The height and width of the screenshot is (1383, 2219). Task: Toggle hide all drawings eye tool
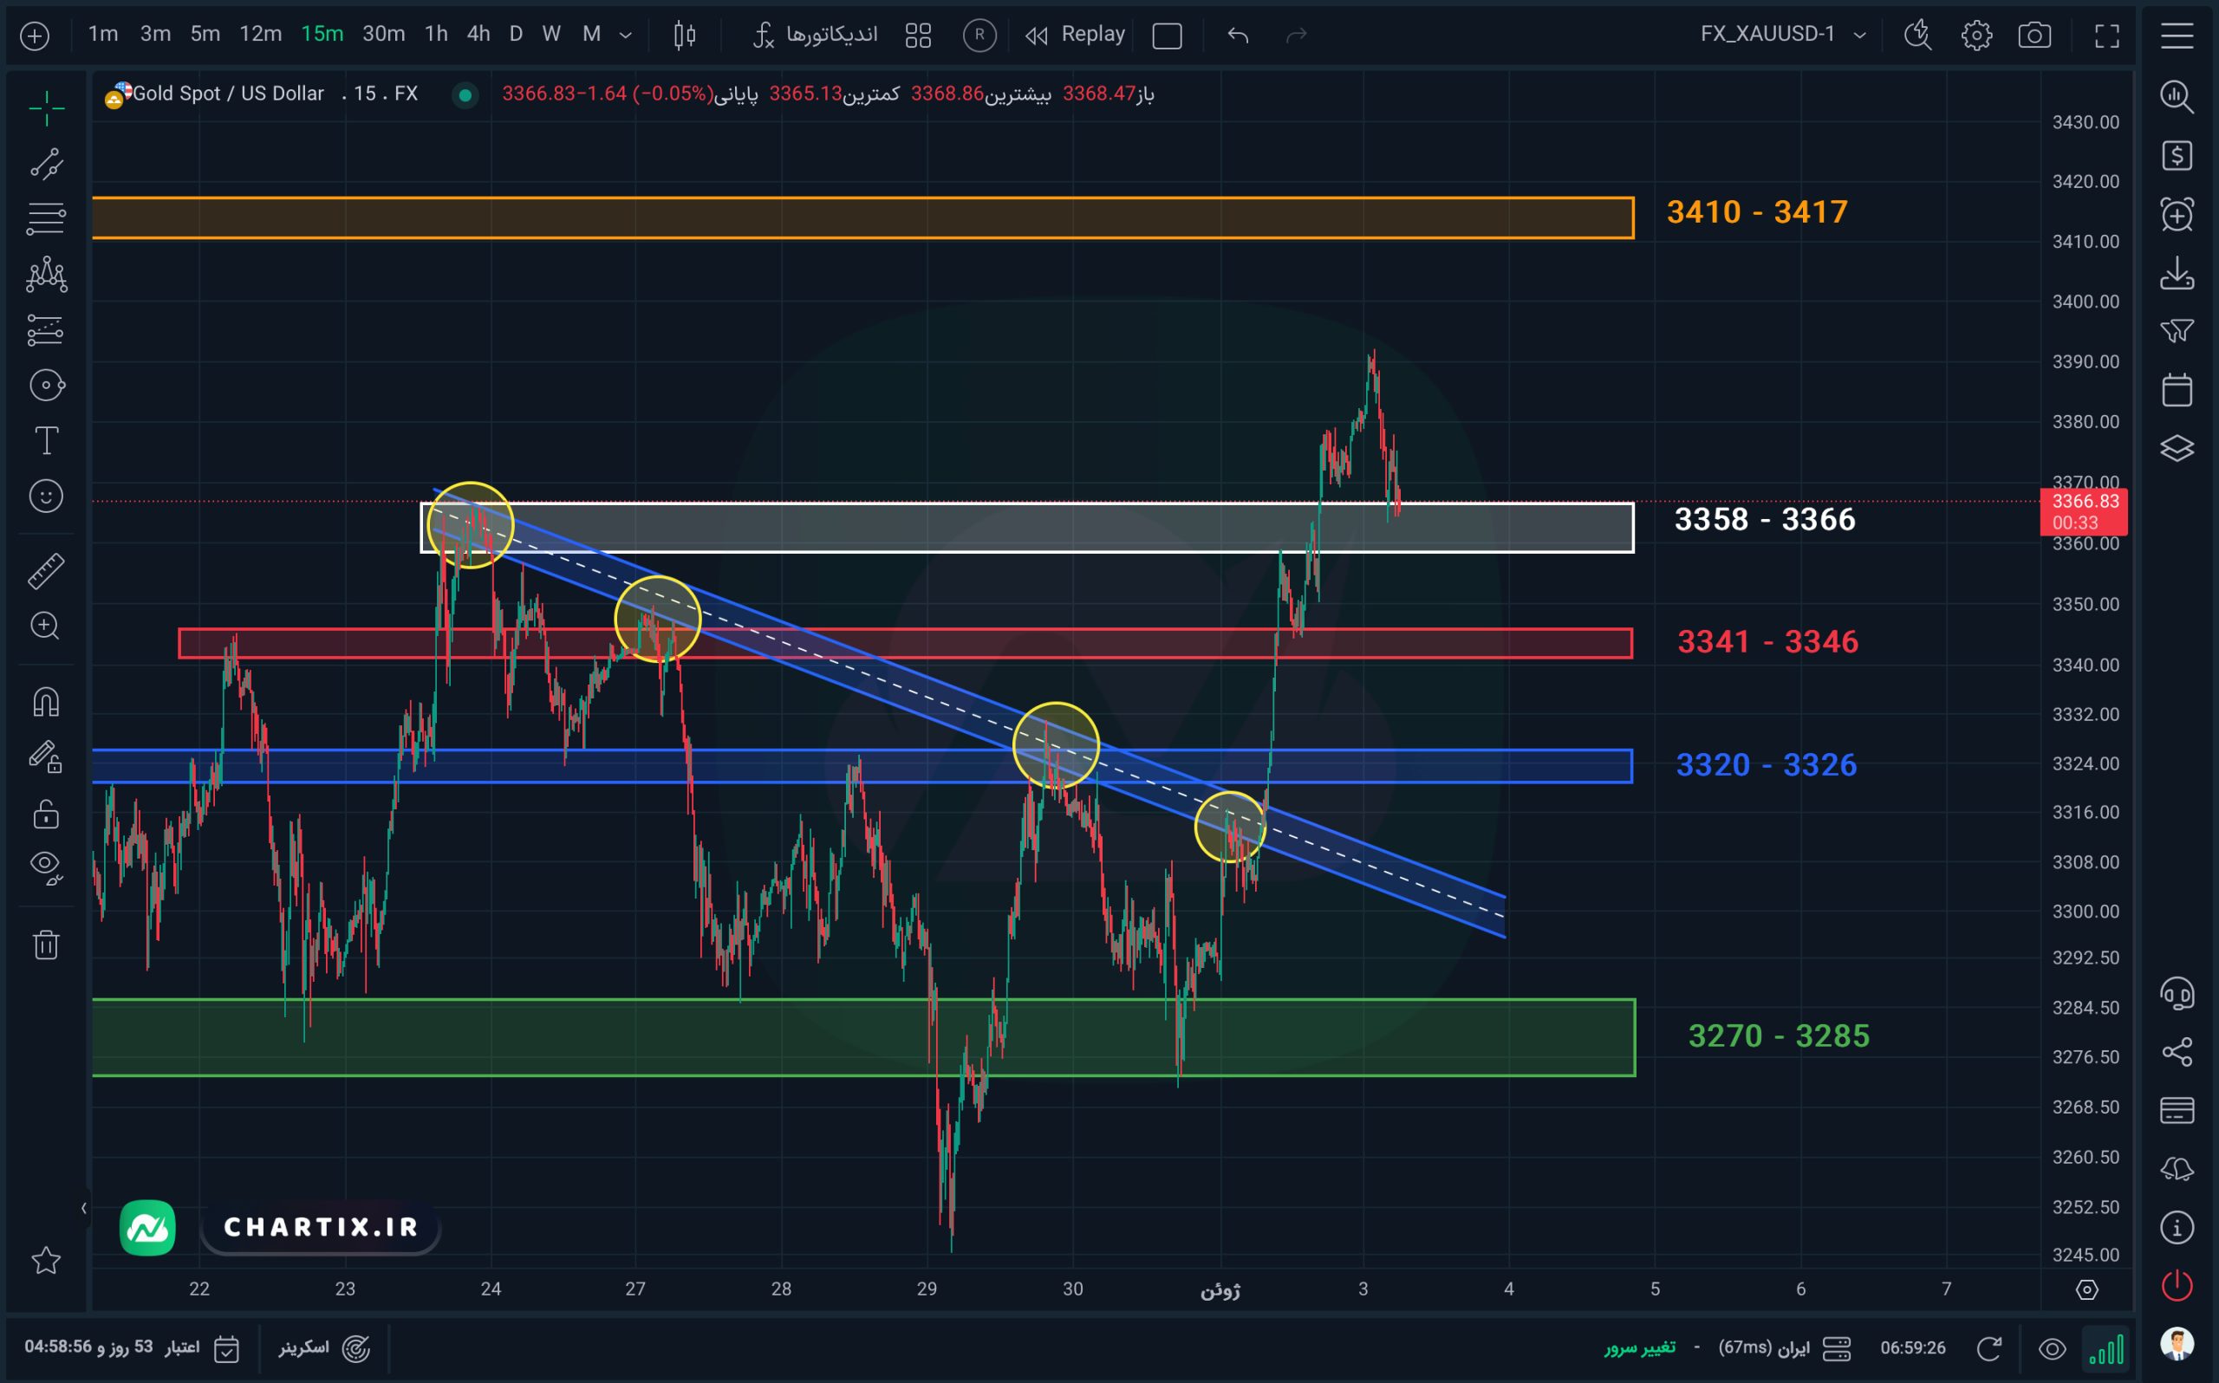[46, 866]
